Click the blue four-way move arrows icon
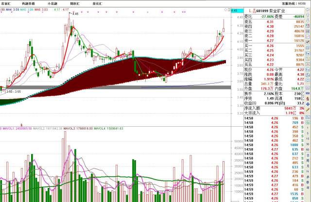Viewport: 311px width, 202px height. [x=308, y=104]
